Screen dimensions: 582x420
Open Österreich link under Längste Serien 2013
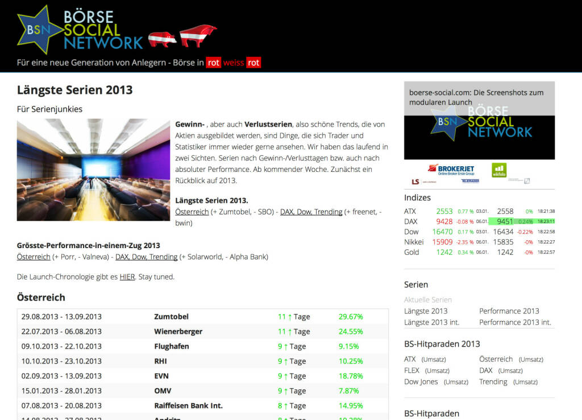192,212
